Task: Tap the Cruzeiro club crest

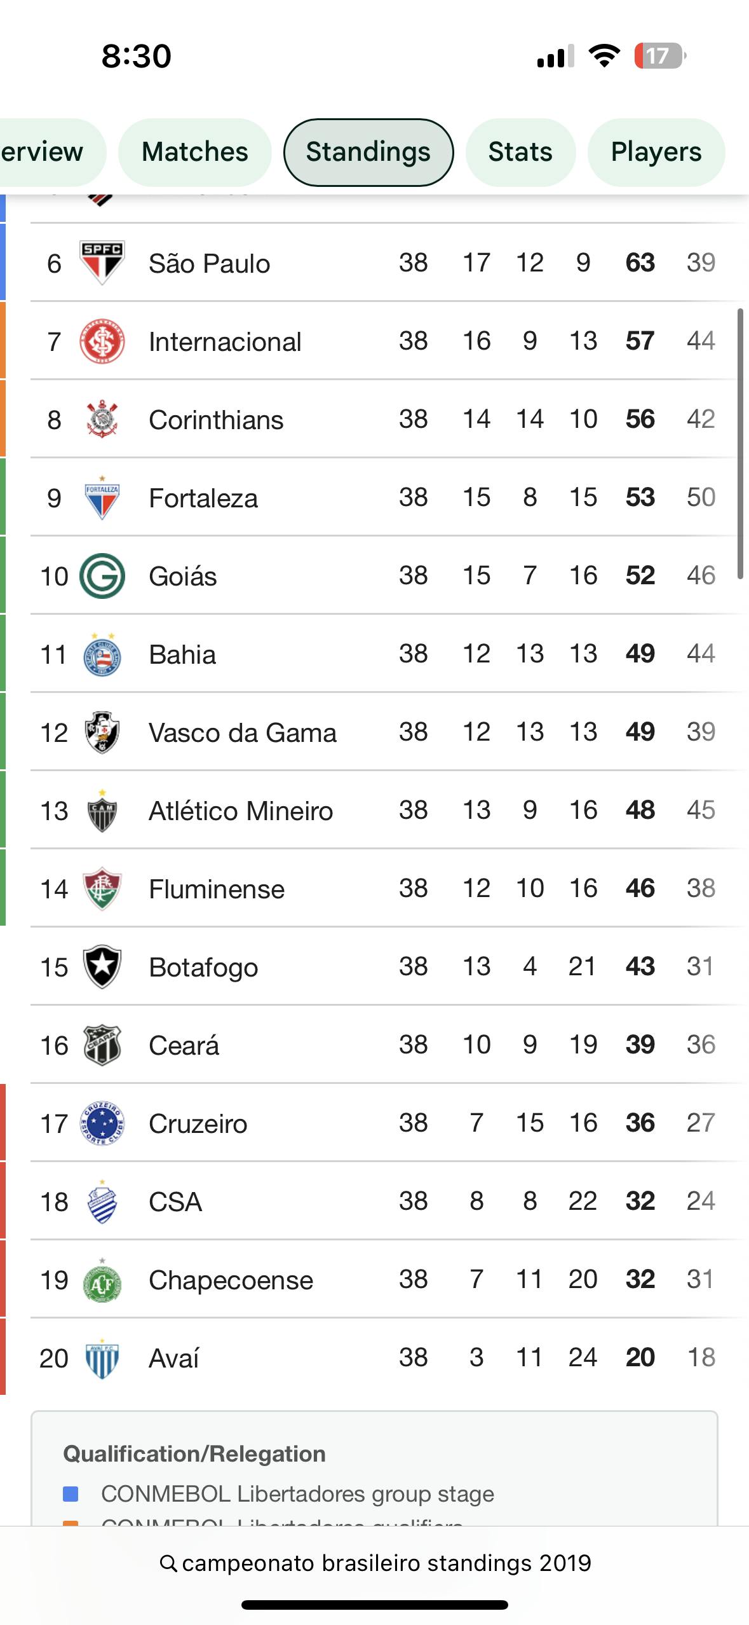Action: coord(102,1123)
